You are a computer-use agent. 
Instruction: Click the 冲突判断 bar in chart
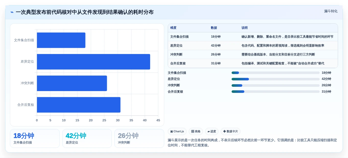click(72, 83)
